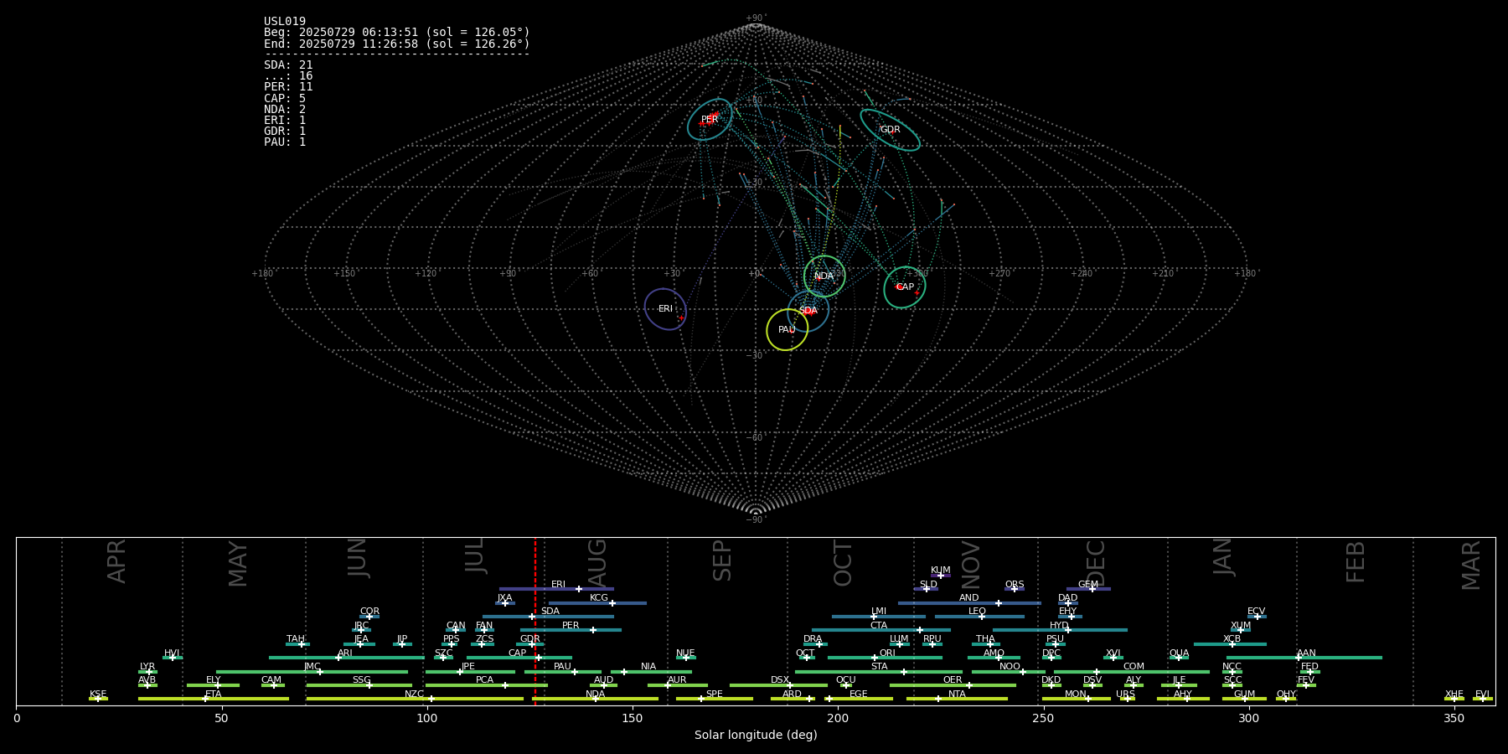Click the LMI shower bar in timeline
The image size is (1508, 754).
879,617
